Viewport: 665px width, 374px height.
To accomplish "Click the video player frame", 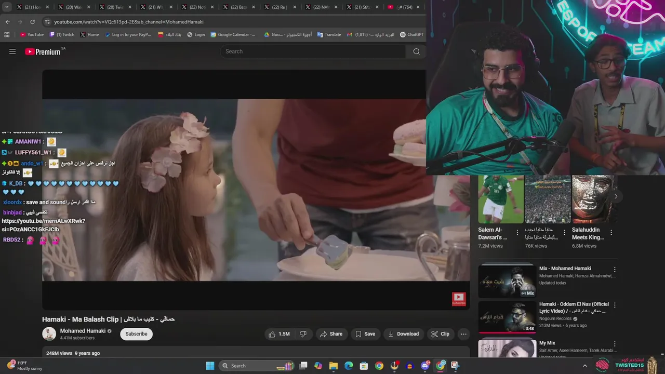I will (256, 190).
